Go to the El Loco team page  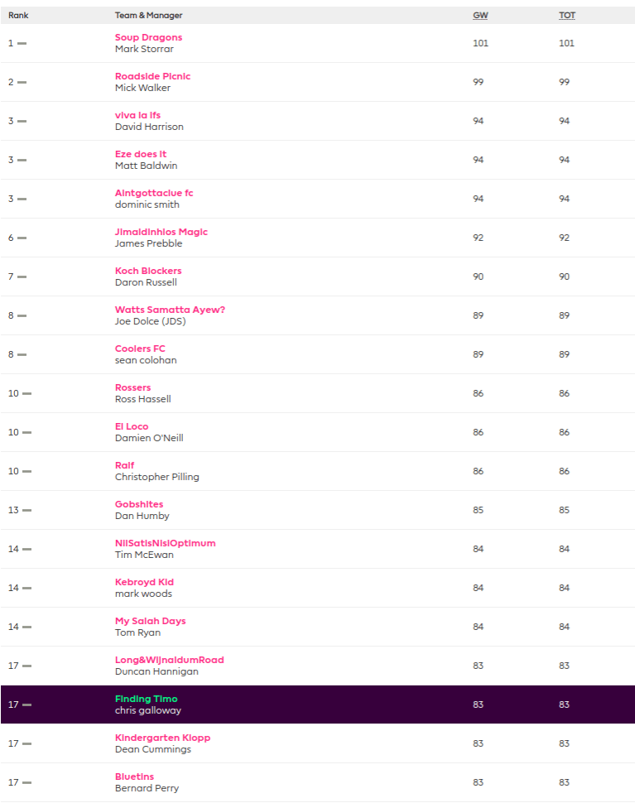(x=132, y=426)
